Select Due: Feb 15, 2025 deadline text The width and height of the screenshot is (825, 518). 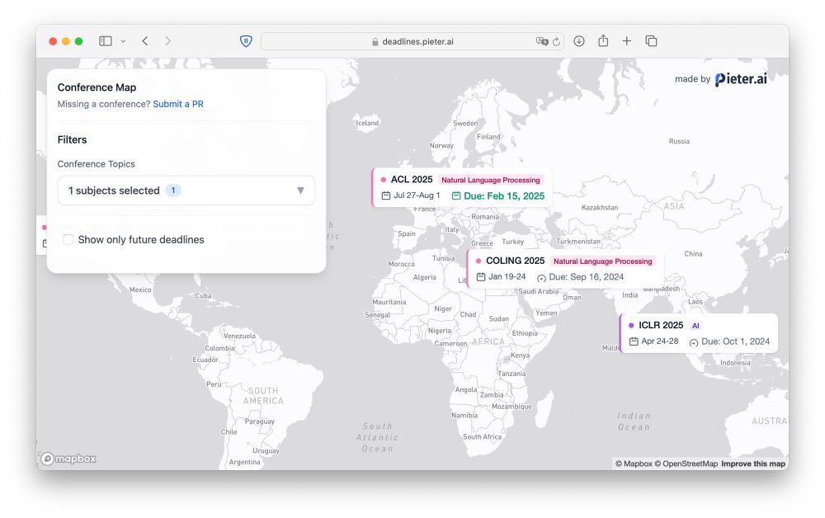504,196
